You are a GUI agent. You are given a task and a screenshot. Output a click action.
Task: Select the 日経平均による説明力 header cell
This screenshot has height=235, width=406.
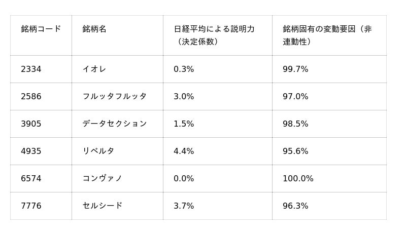[214, 35]
